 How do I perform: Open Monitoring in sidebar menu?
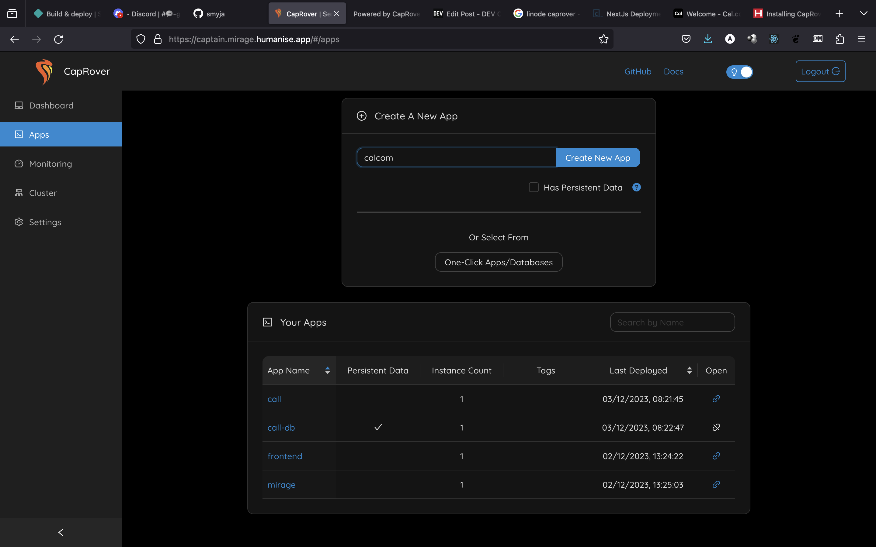51,164
